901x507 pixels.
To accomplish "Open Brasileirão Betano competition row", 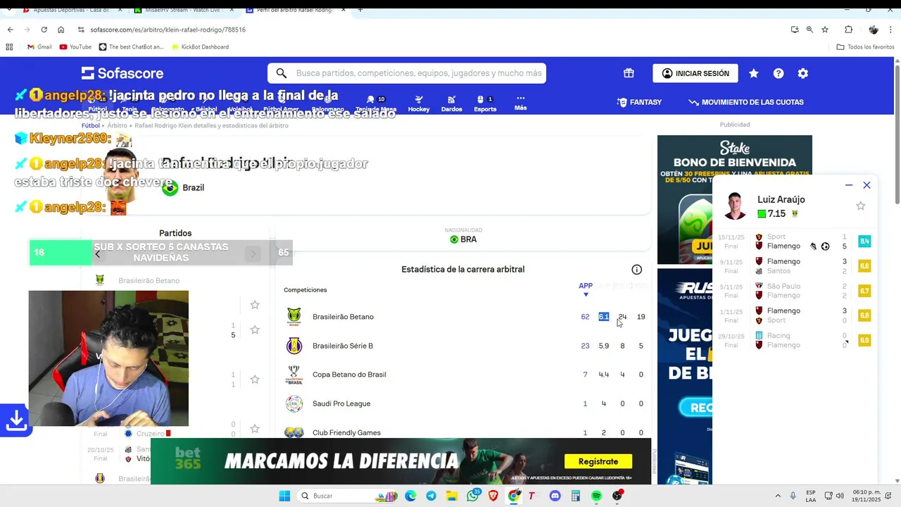I will 465,317.
